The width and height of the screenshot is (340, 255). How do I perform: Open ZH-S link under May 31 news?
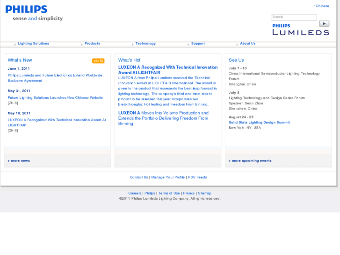[x=13, y=103]
